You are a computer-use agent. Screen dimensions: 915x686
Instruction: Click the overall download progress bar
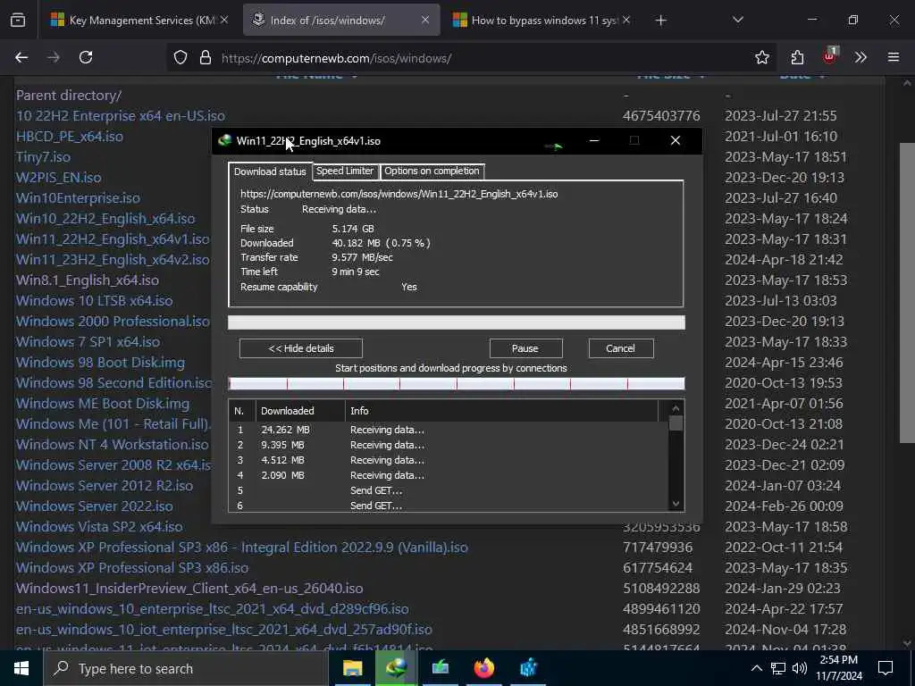coord(457,322)
